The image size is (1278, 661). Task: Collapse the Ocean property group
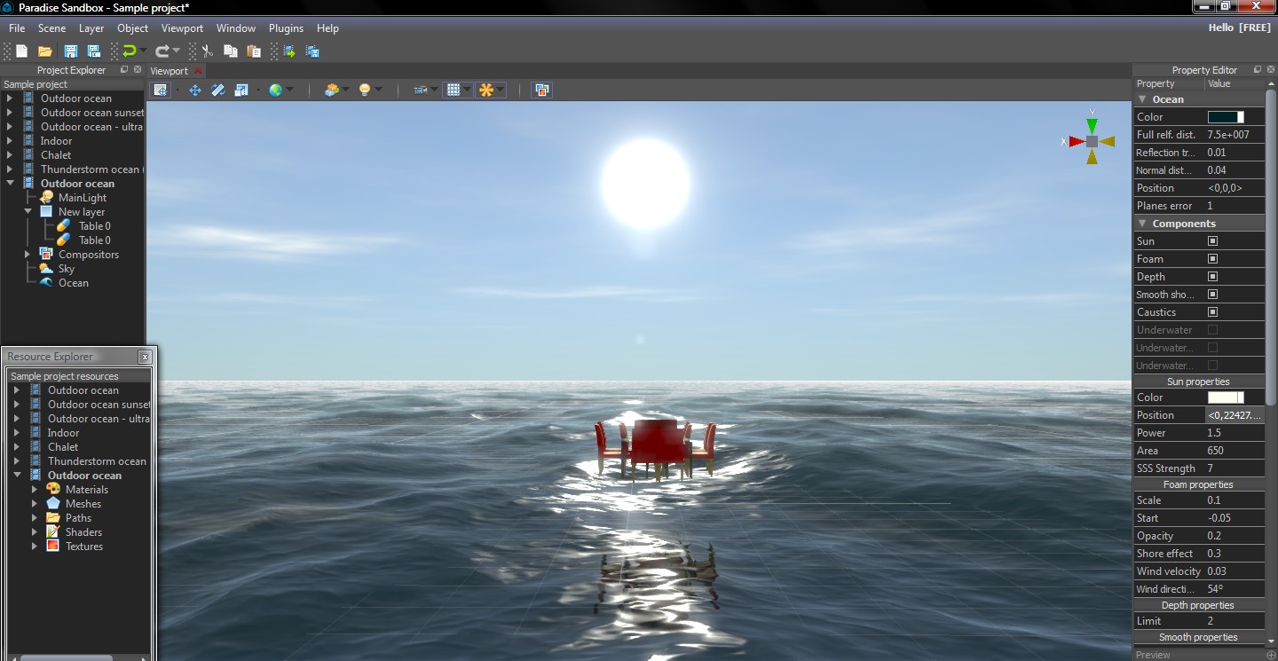(x=1142, y=99)
